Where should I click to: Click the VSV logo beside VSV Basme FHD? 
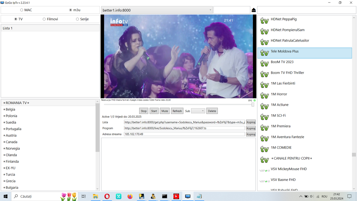pyautogui.click(x=264, y=181)
